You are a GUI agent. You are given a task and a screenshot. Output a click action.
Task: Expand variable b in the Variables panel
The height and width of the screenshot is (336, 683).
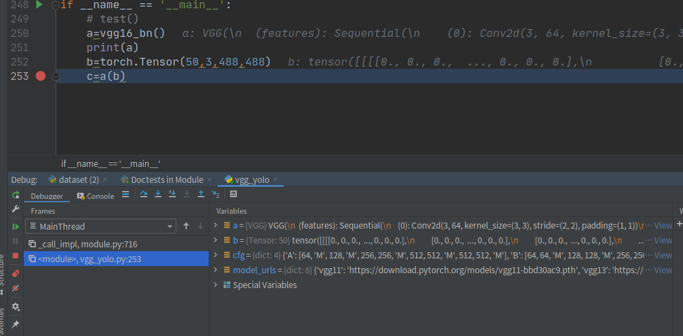tap(215, 240)
